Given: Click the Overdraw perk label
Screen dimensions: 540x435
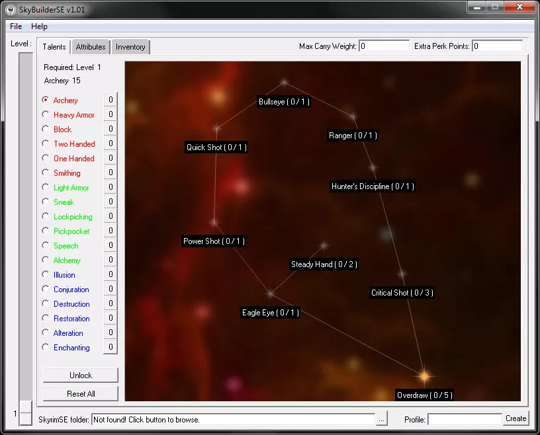Looking at the screenshot, I should tap(425, 395).
